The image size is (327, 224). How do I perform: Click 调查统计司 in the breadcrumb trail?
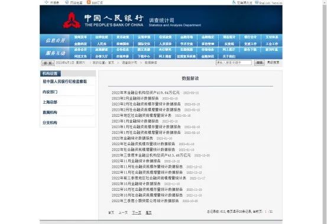tap(129, 63)
